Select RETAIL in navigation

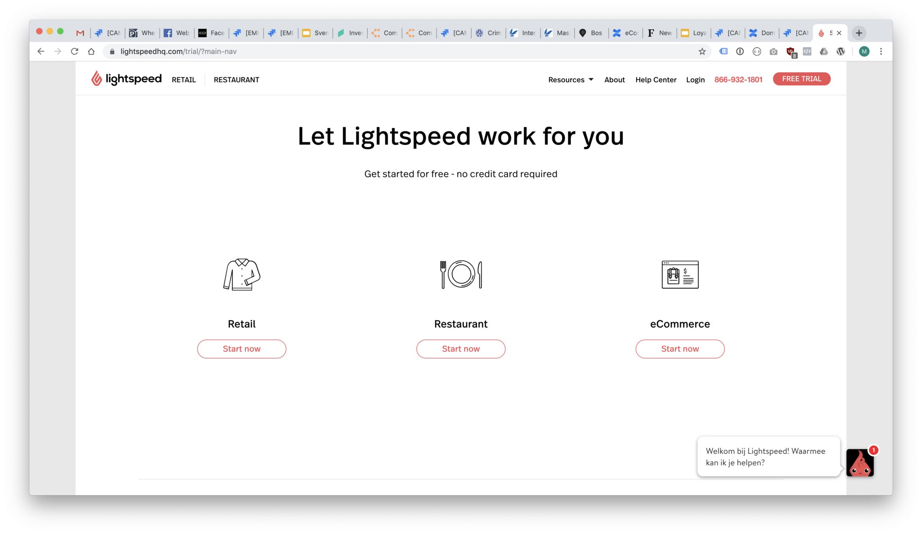click(184, 80)
